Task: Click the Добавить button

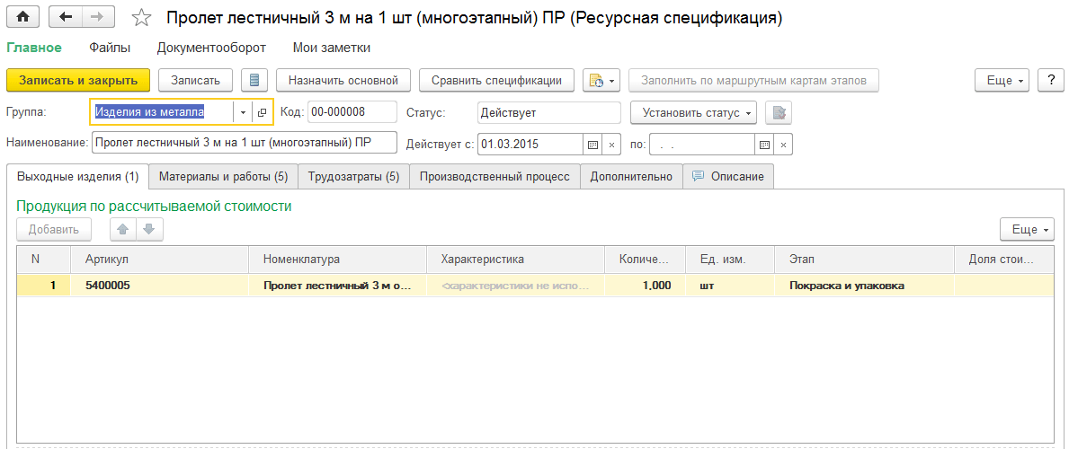Action: 54,230
